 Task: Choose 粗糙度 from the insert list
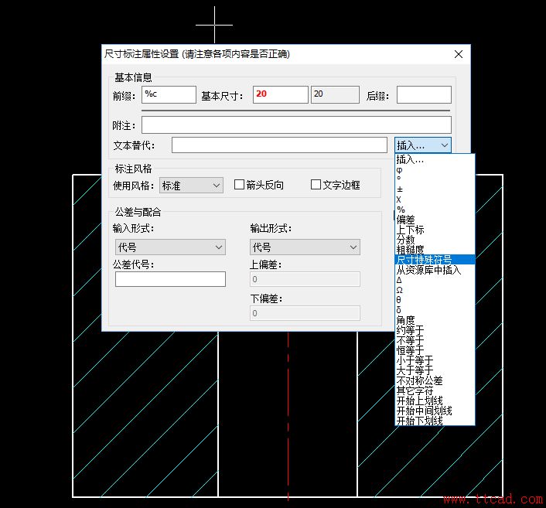[435, 250]
